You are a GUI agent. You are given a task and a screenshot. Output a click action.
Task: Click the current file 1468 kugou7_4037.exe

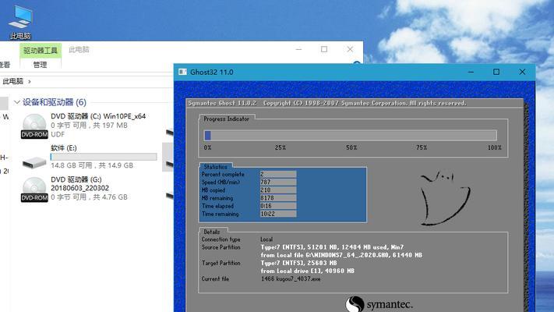[291, 278]
